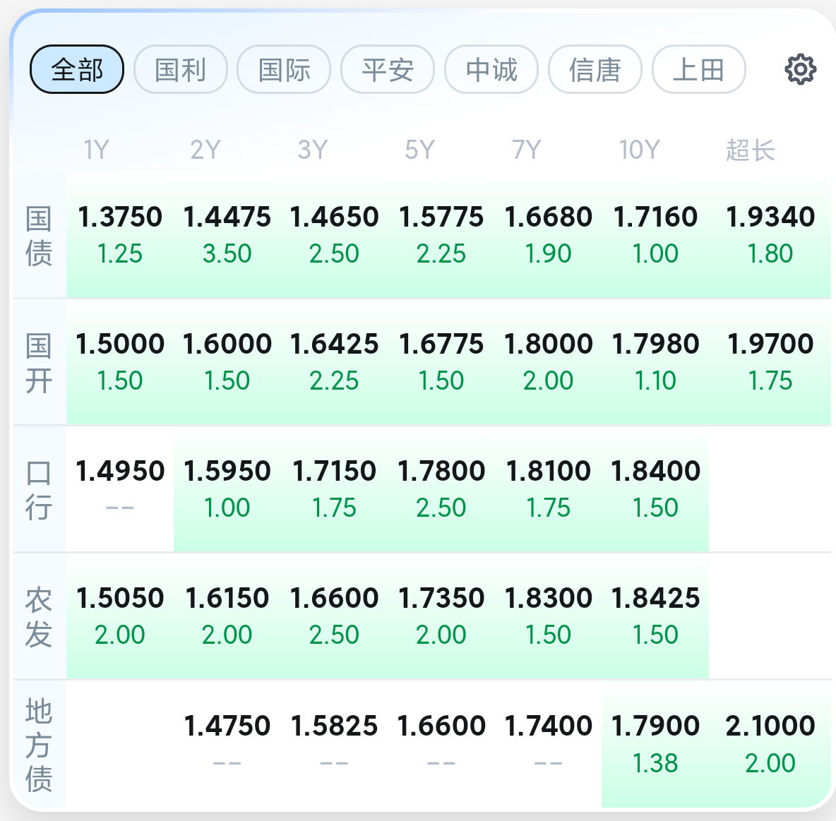Select the 全部 filter tab
The height and width of the screenshot is (821, 836).
(x=77, y=69)
